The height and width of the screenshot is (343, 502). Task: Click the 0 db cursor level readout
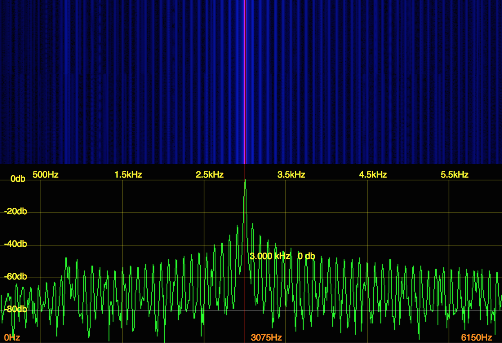(x=307, y=256)
